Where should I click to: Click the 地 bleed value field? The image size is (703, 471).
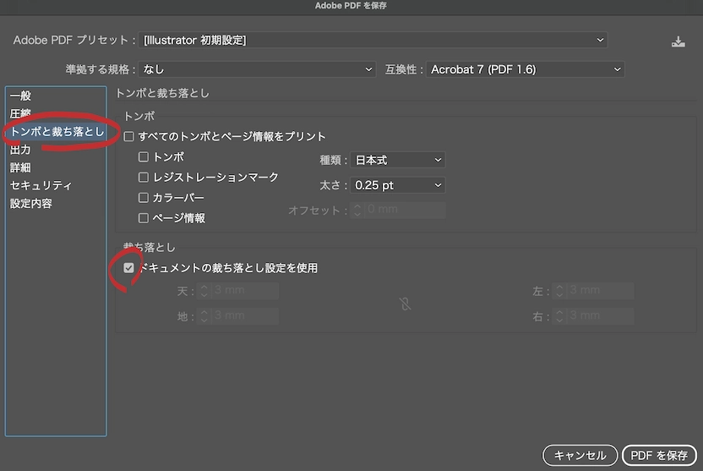coord(245,316)
